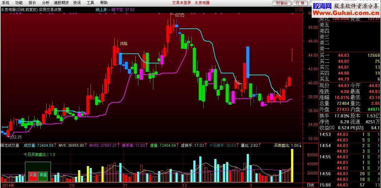Click the 成交量: 72404.59 indicator value
This screenshot has width=381, height=188.
coord(38,146)
